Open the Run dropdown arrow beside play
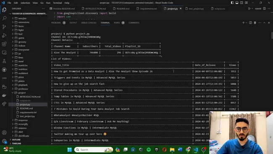The height and width of the screenshot is (154, 273). coord(252,8)
